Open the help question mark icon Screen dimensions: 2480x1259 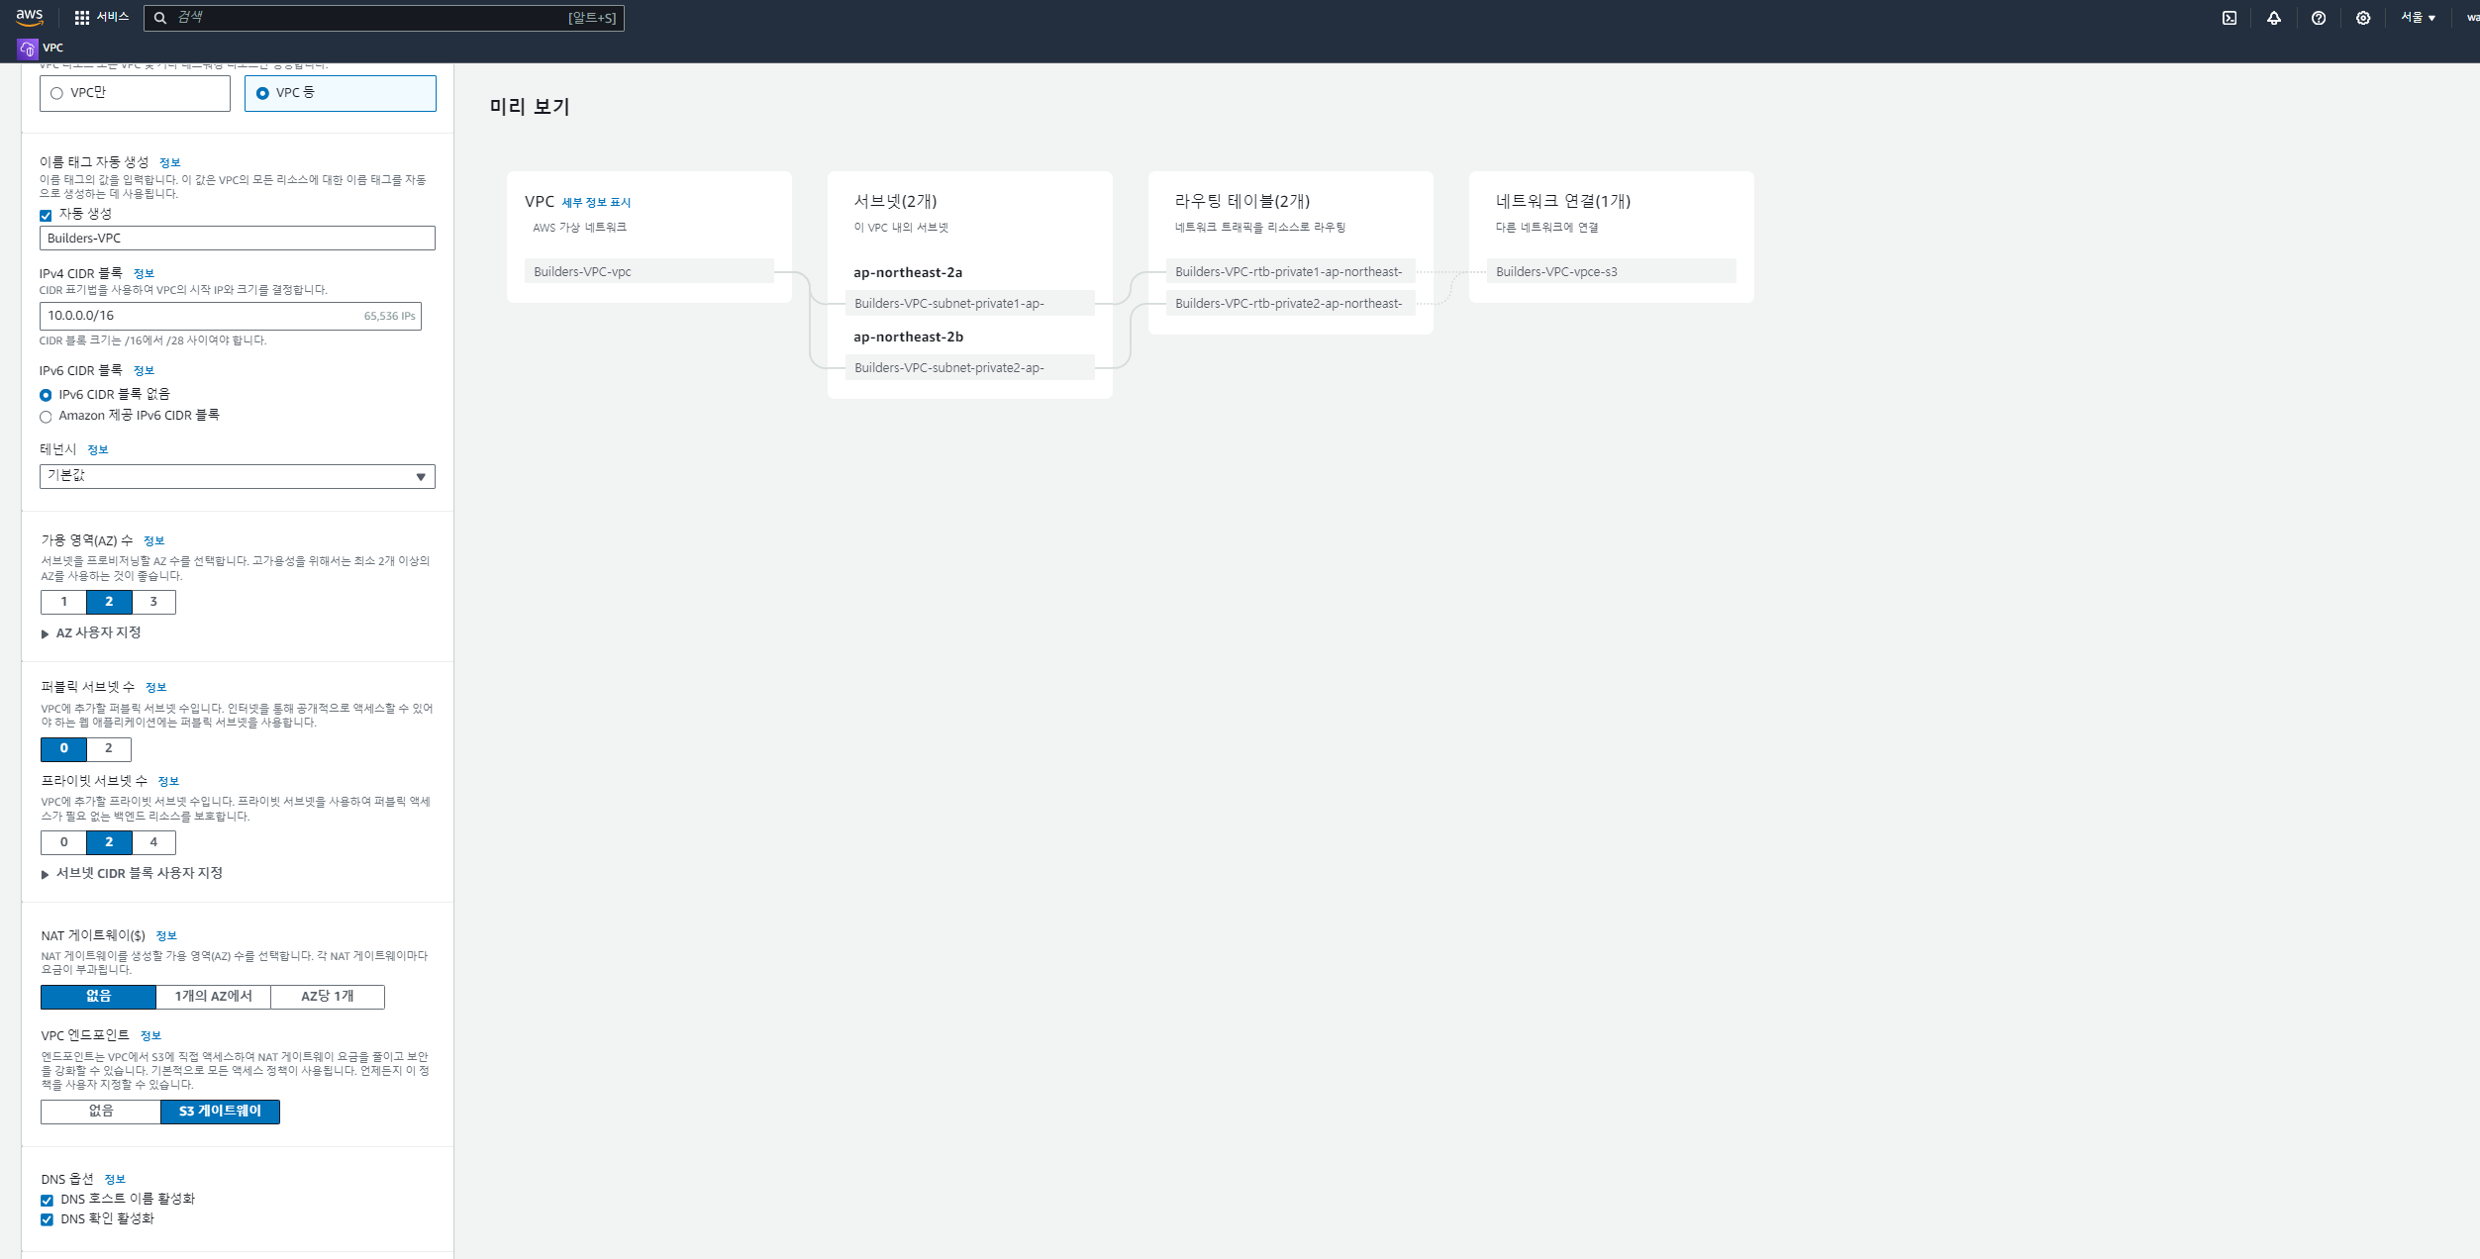coord(2319,18)
